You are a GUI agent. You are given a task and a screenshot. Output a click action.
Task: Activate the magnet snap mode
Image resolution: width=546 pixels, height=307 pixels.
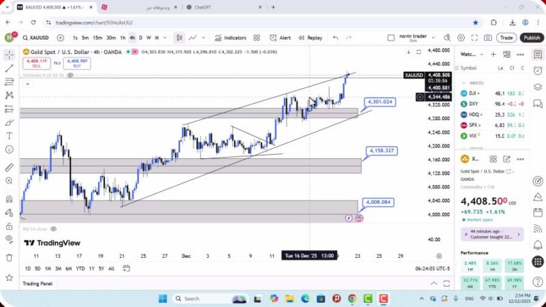[x=9, y=199]
